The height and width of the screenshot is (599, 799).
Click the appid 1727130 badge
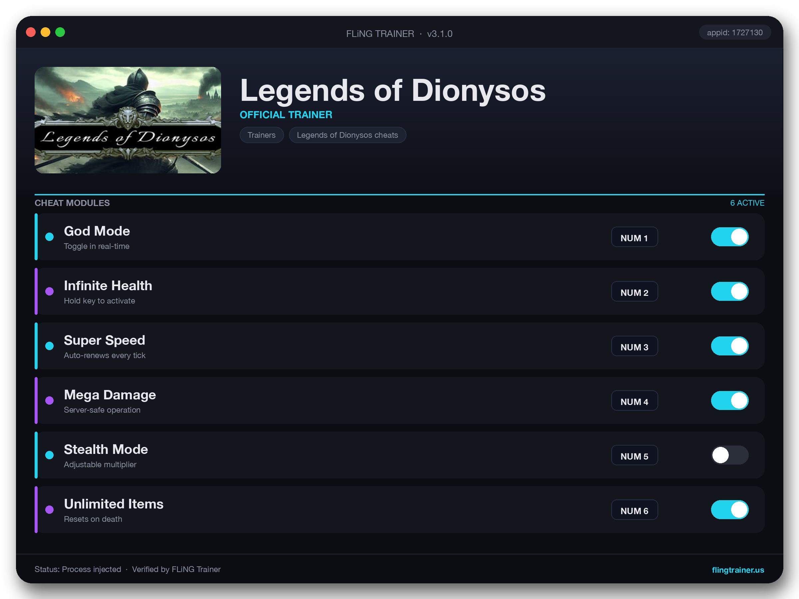click(x=734, y=33)
